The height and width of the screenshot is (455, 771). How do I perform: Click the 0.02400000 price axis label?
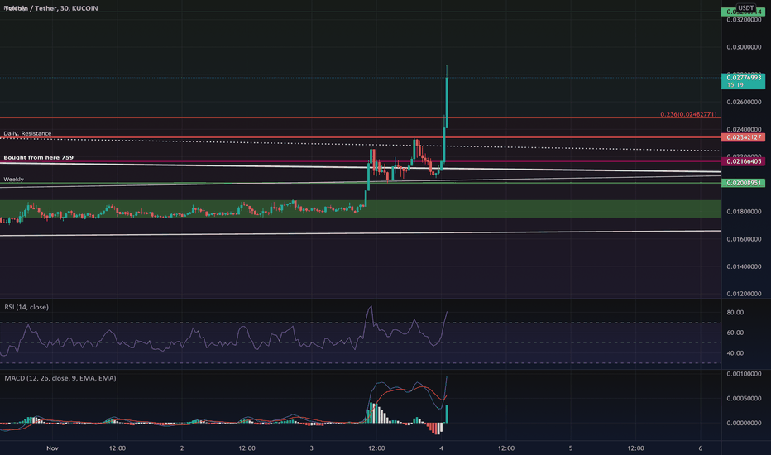click(744, 129)
